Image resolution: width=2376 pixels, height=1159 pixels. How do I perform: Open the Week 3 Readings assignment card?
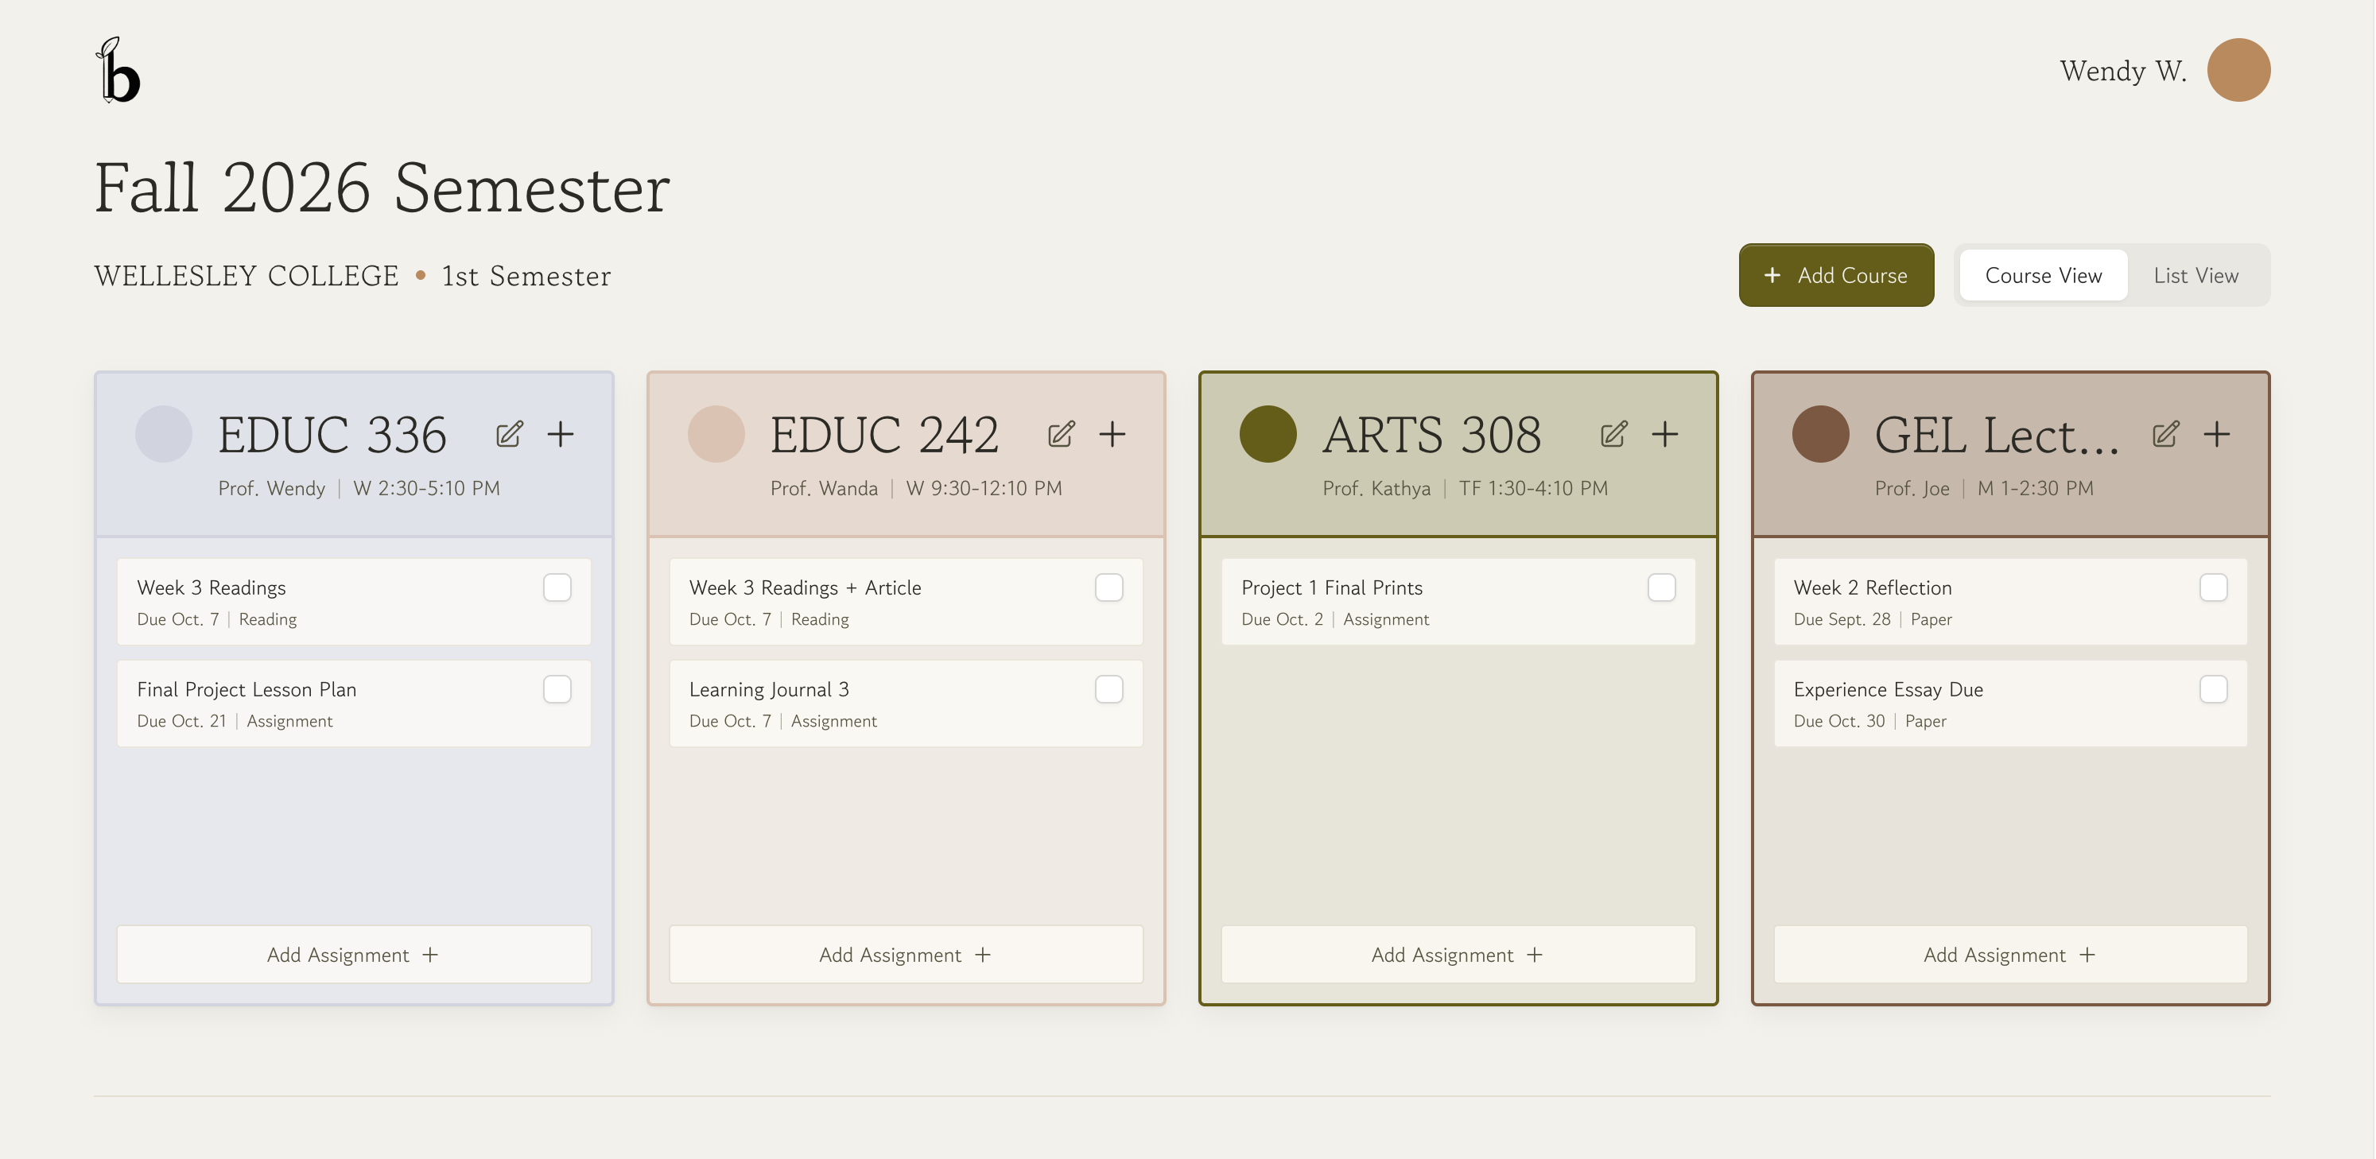(354, 601)
